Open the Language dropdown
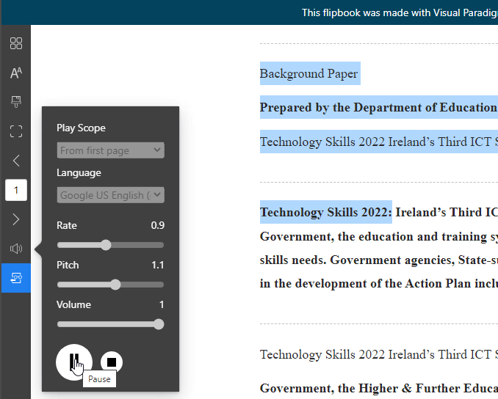 coord(110,195)
